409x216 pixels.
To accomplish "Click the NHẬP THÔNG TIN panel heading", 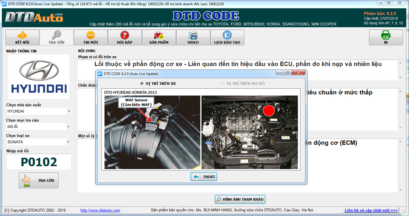I will (21, 51).
